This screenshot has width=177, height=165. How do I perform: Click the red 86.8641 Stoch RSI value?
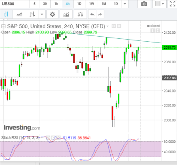click(x=84, y=138)
